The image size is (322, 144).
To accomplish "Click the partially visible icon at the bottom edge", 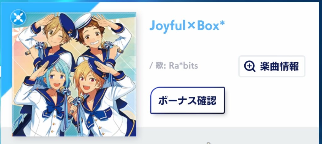I will (209, 143).
